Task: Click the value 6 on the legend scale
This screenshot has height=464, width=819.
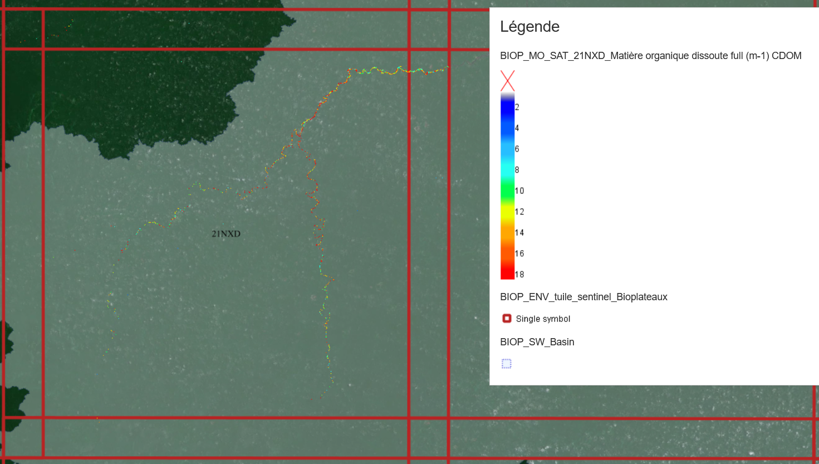Action: 517,149
